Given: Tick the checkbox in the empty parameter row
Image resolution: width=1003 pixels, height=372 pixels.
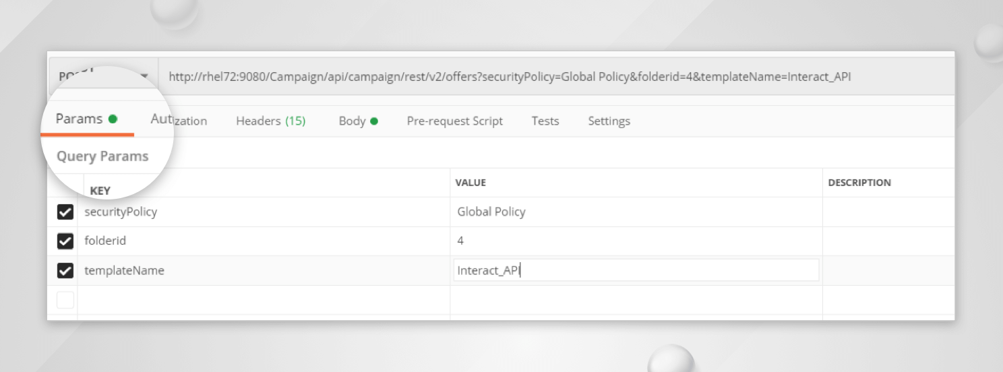Looking at the screenshot, I should pyautogui.click(x=65, y=300).
